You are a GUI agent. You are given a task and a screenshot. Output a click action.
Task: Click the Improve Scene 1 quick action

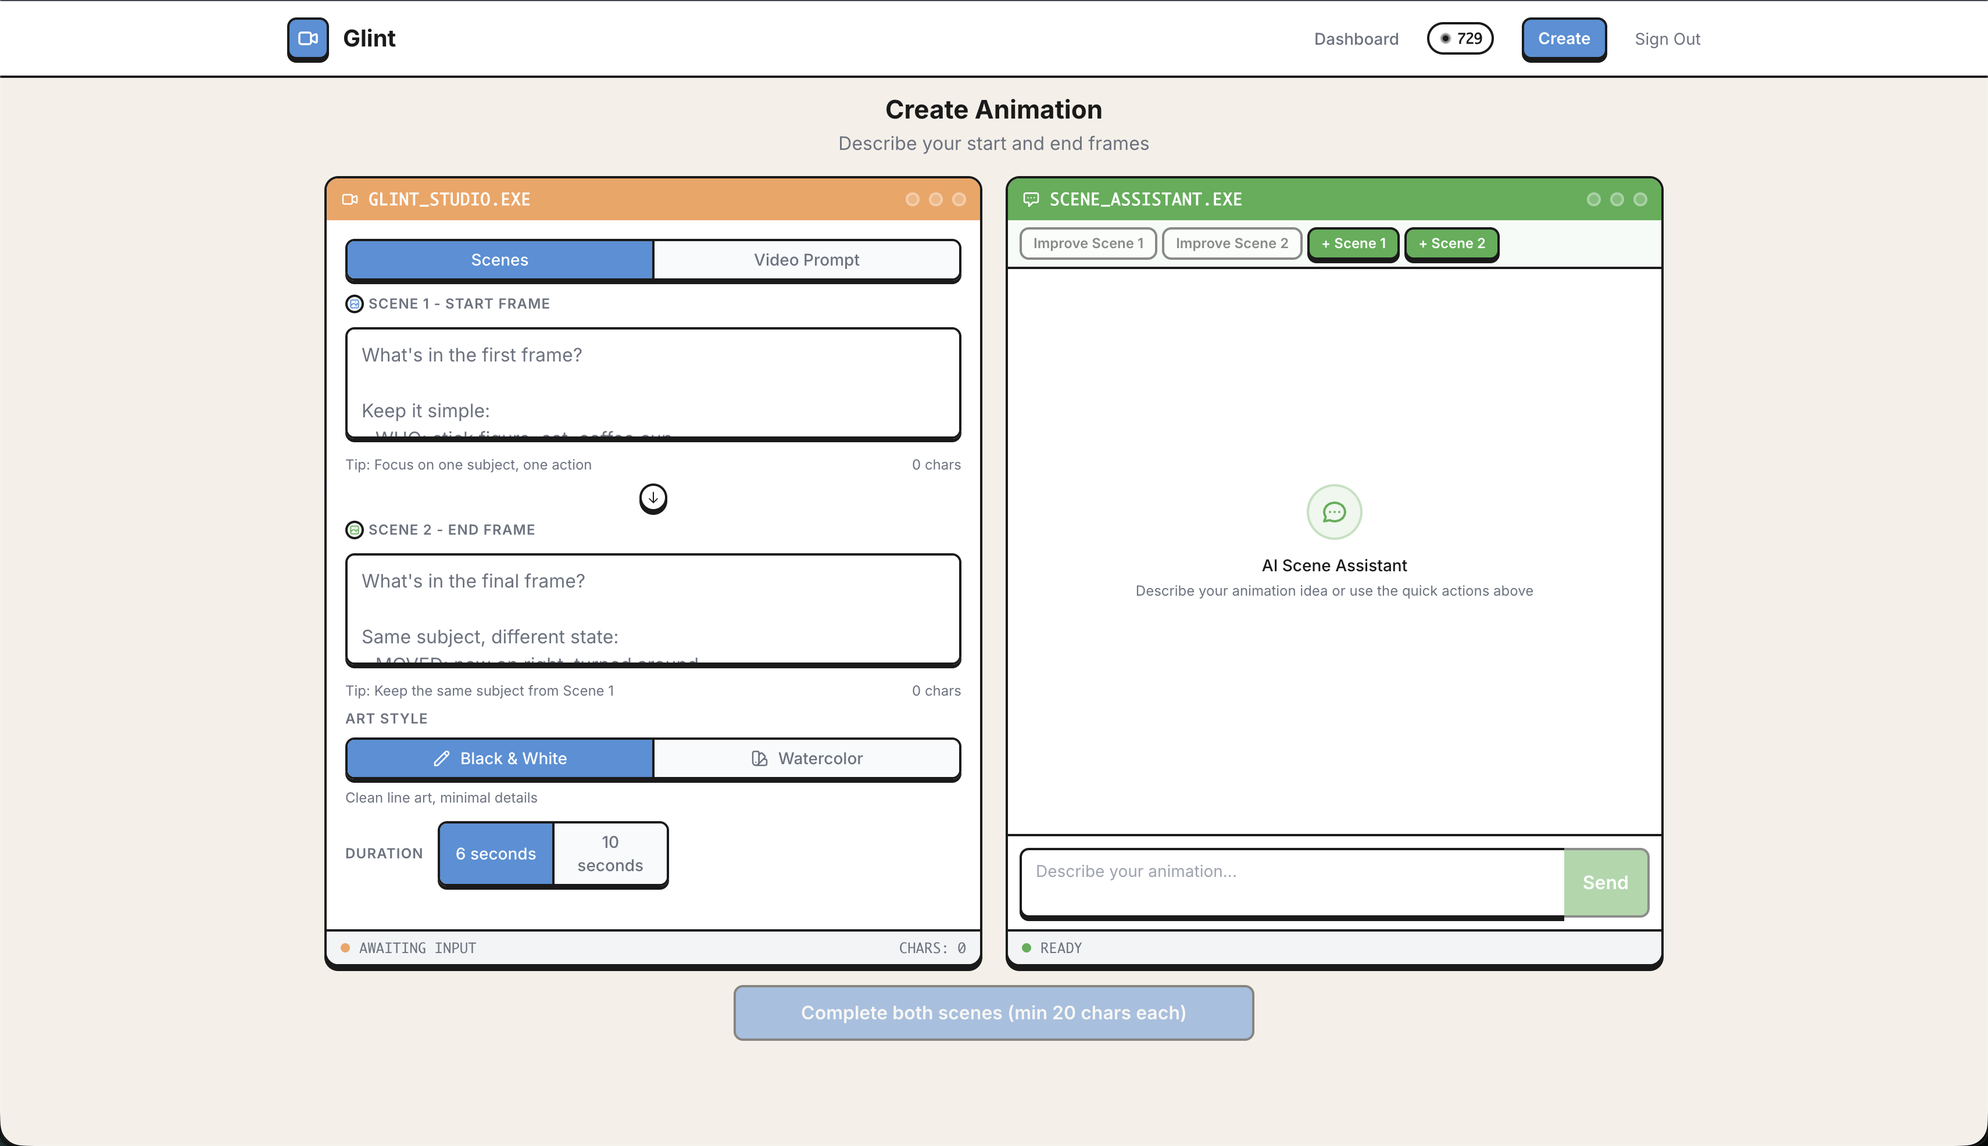coord(1088,243)
